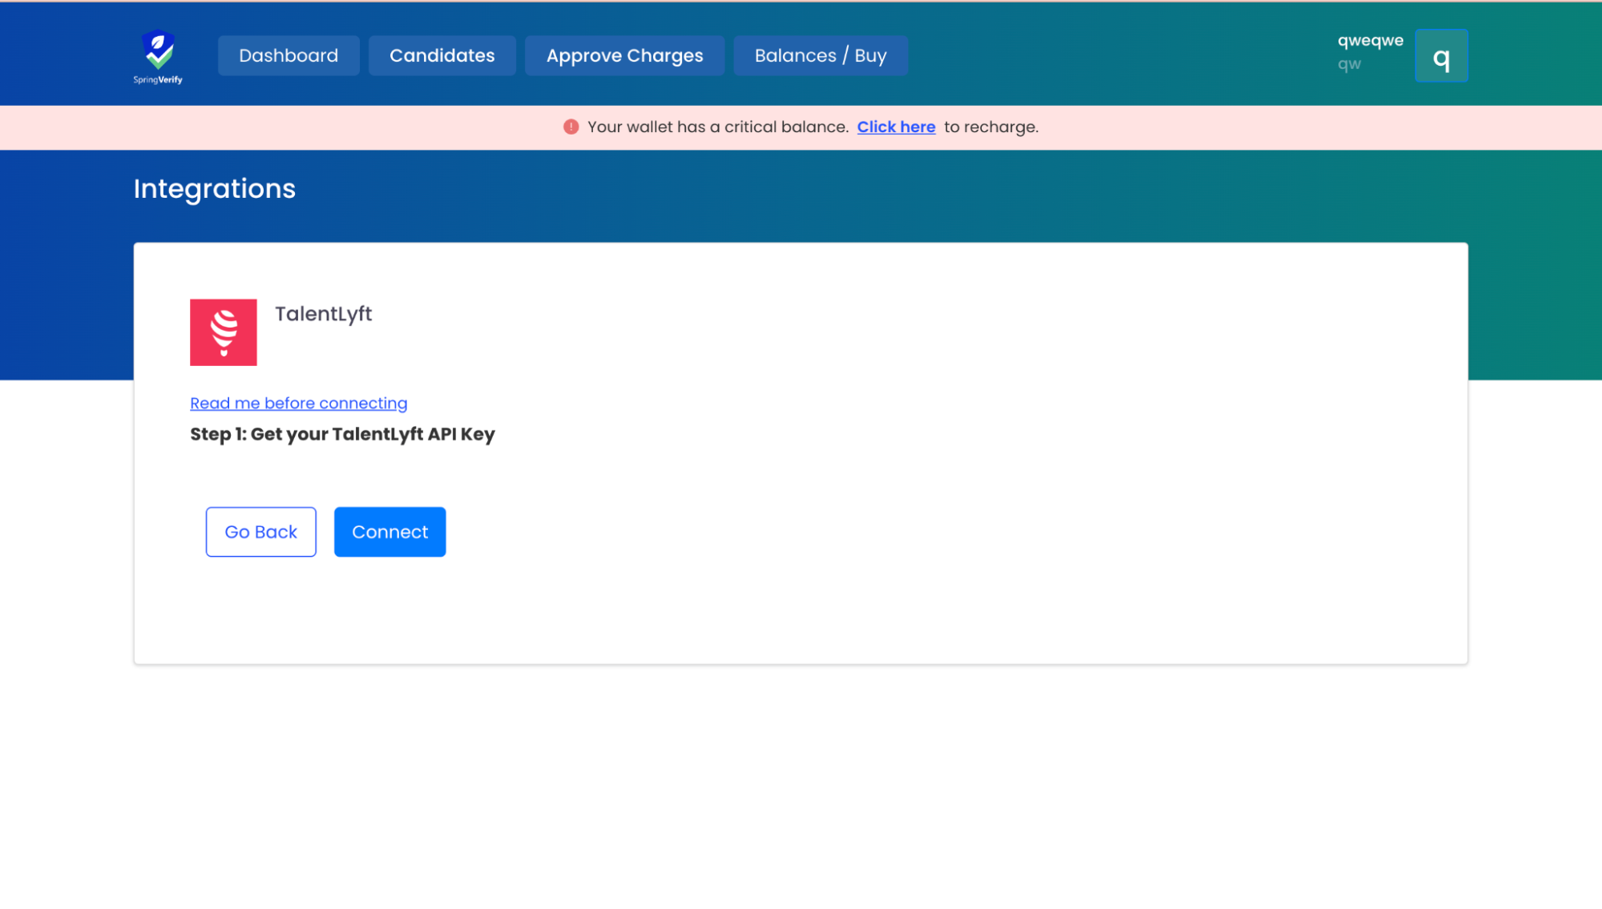1602x909 pixels.
Task: Click the 'to recharge.' trailing text
Action: tap(991, 127)
